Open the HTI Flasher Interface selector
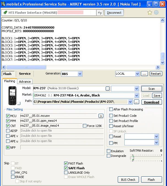167x186 pixels. [x=49, y=13]
